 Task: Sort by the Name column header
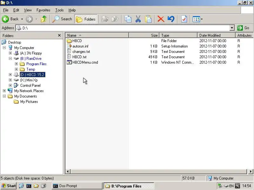[97, 35]
